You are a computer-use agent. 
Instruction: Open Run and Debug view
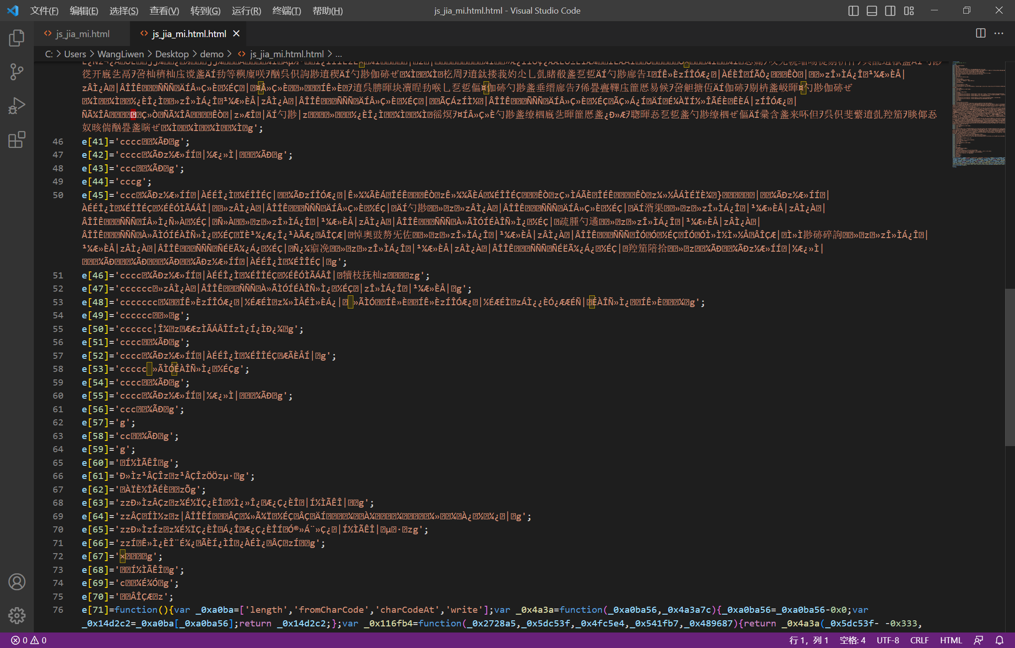[x=17, y=106]
